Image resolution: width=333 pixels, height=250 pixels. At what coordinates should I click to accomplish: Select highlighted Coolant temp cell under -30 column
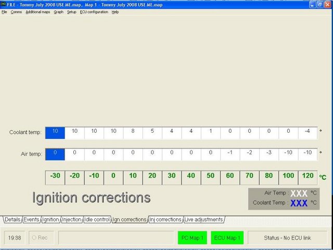coord(55,133)
